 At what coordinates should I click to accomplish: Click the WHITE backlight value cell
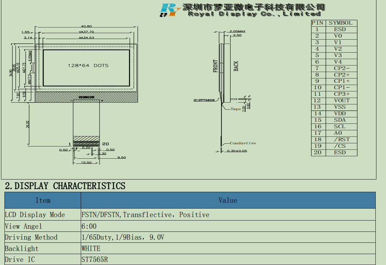point(91,249)
